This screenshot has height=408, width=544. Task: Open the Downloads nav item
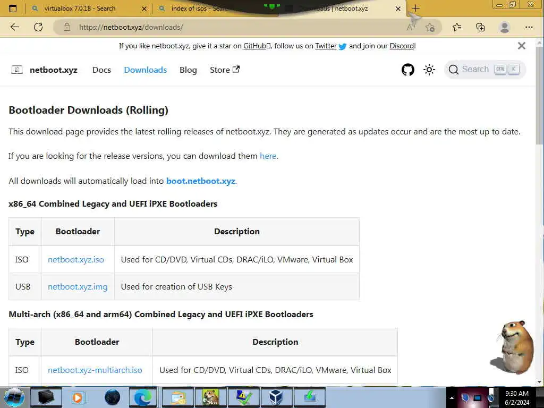[146, 70]
